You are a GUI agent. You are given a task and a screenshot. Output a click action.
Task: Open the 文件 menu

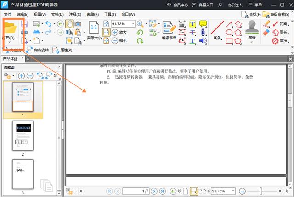(7, 14)
